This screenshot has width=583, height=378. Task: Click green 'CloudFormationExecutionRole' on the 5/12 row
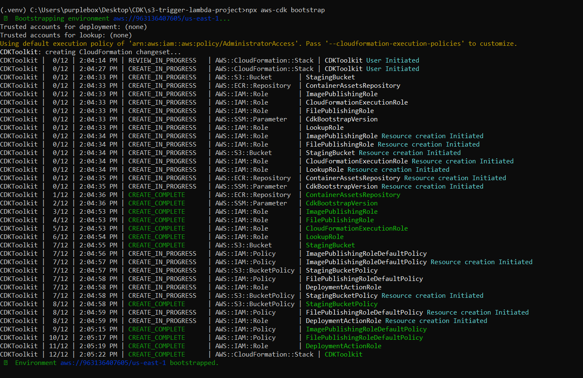pyautogui.click(x=357, y=228)
